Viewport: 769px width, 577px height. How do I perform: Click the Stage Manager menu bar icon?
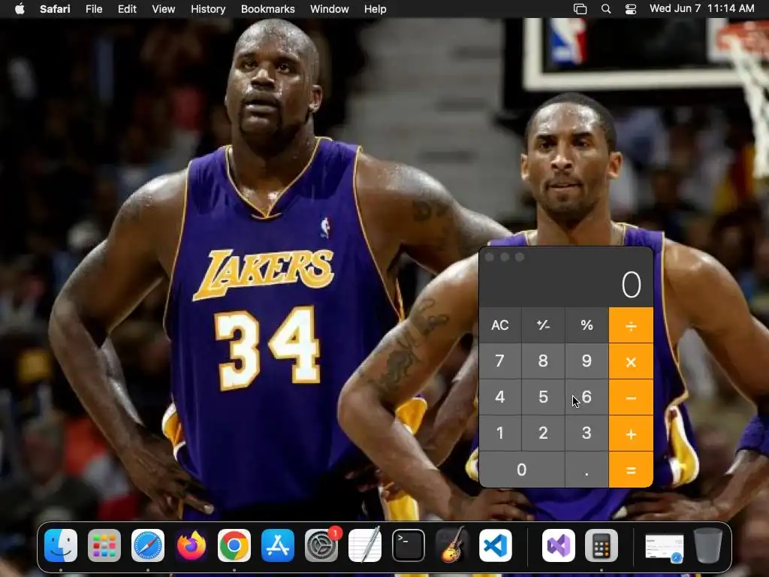(x=581, y=9)
